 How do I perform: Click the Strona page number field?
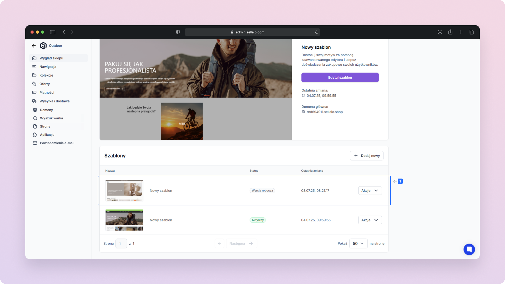point(121,244)
